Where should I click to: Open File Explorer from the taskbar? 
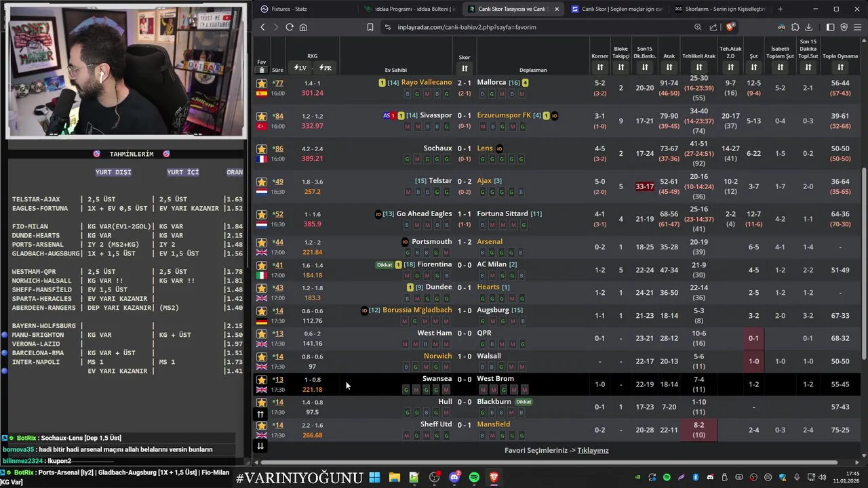point(394,478)
